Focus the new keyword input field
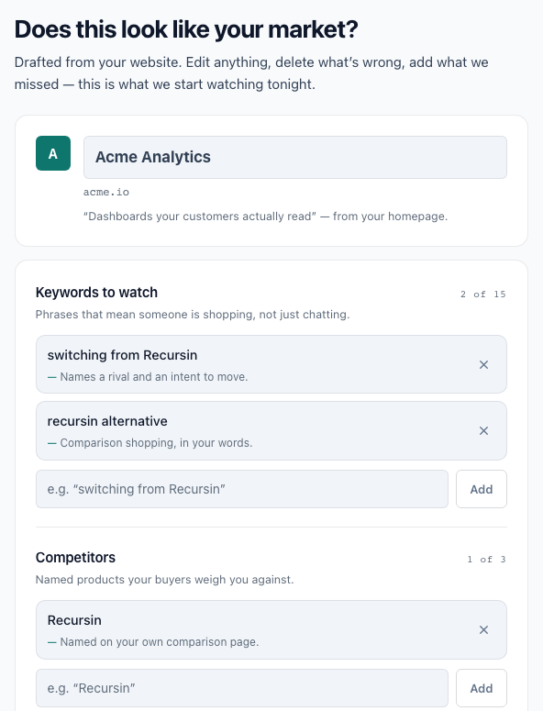Image resolution: width=543 pixels, height=711 pixels. click(x=242, y=489)
